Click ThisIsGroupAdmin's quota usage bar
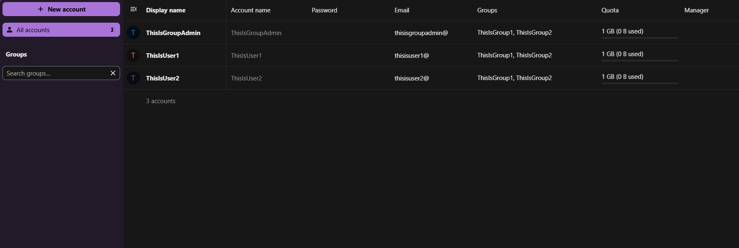The width and height of the screenshot is (739, 248). [x=640, y=38]
